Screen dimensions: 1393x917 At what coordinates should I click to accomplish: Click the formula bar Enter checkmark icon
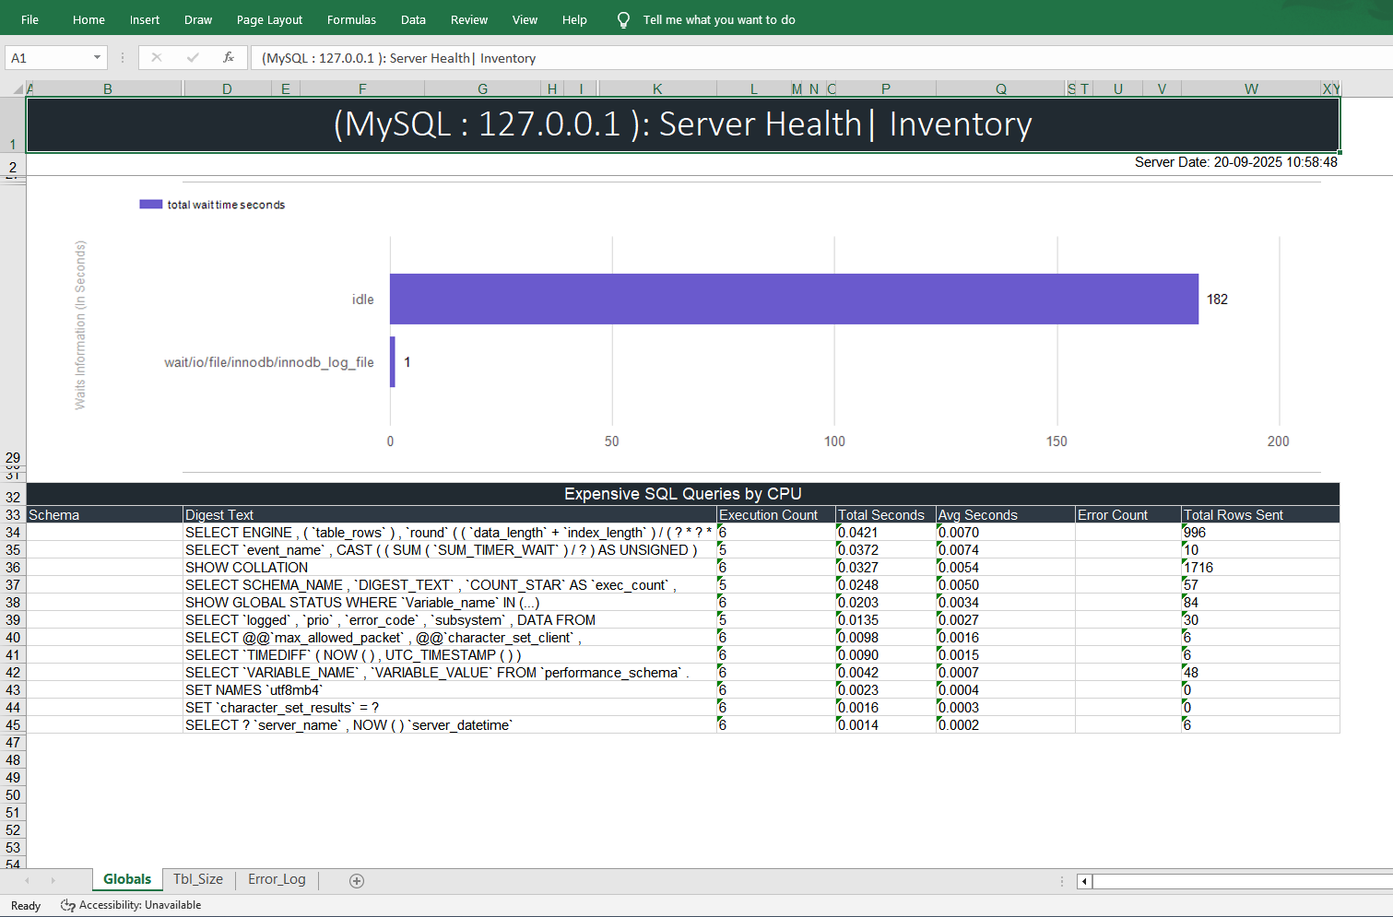tap(193, 58)
